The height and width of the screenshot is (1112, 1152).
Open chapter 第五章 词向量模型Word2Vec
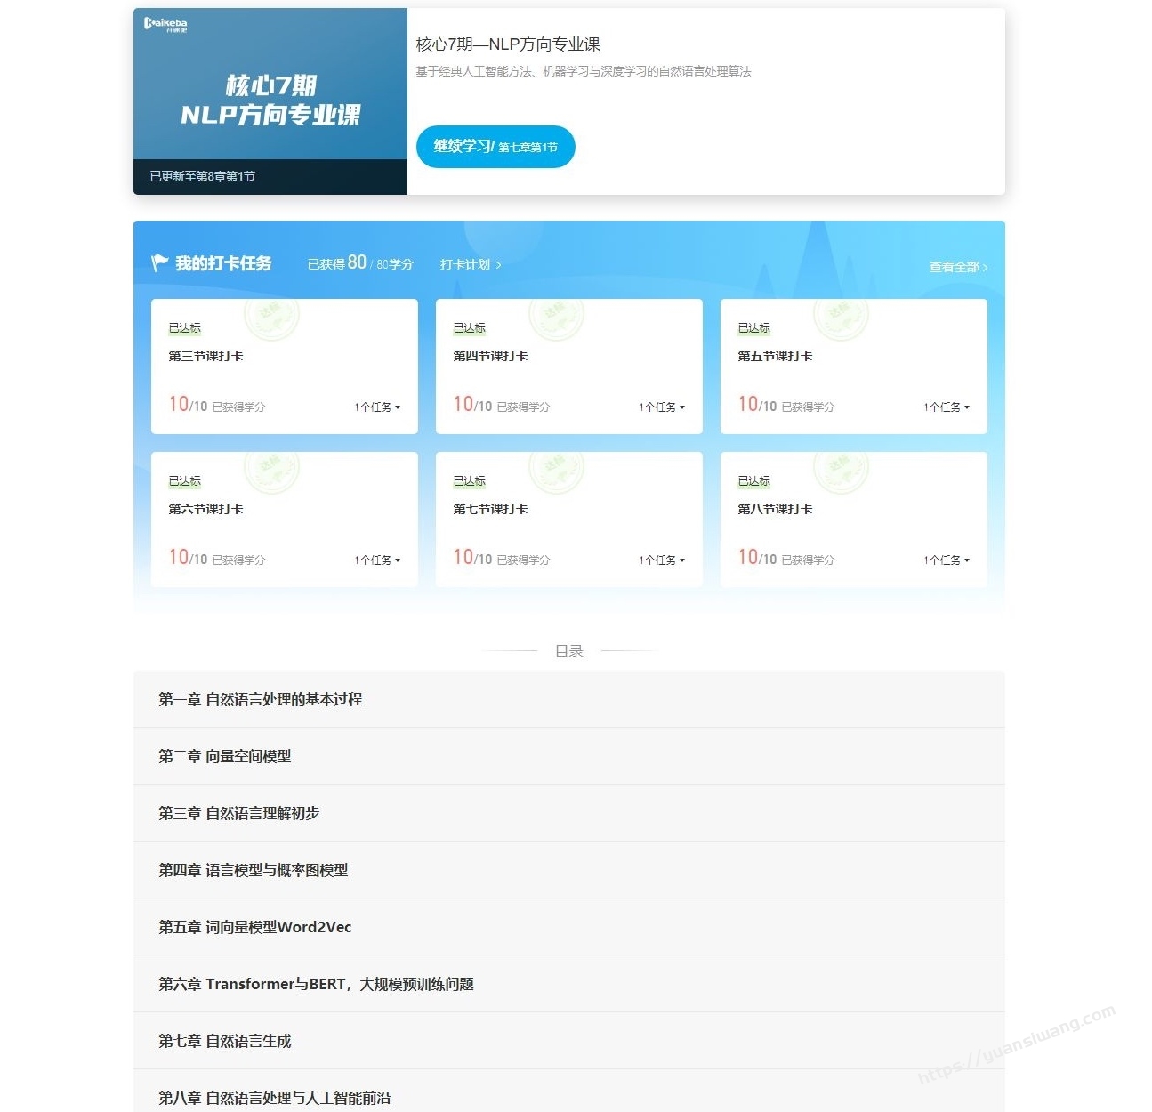[x=568, y=927]
